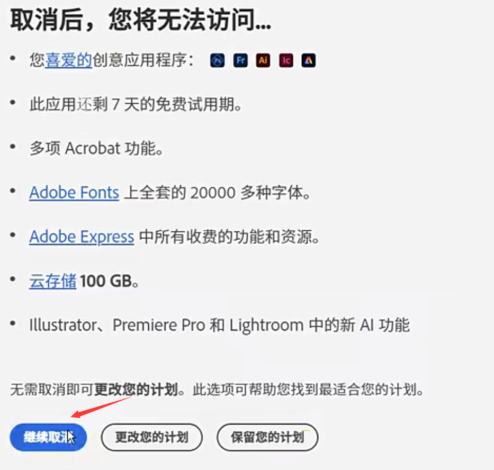
Task: Open the Illustrator (Ai) app icon
Action: (263, 60)
